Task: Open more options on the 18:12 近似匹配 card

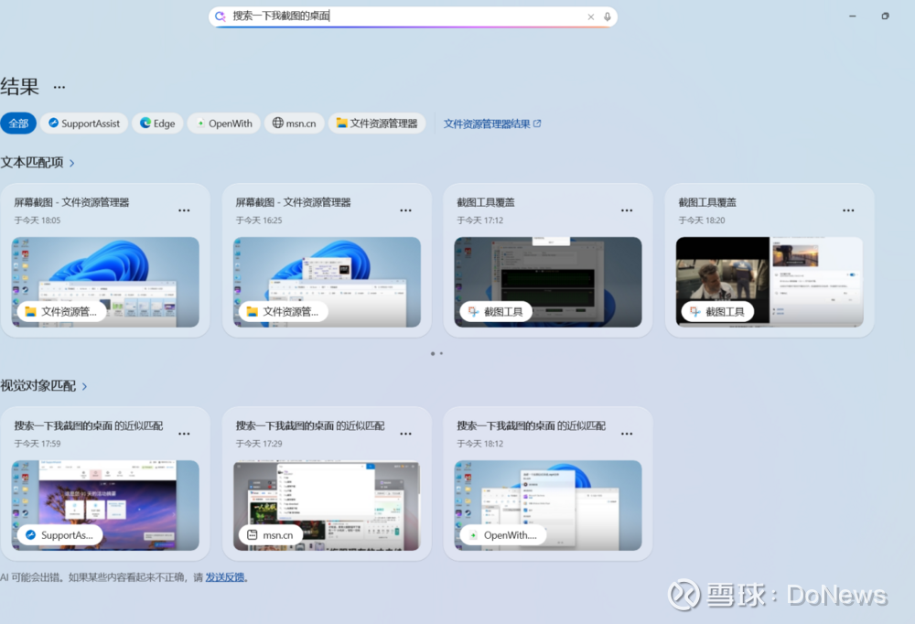Action: tap(627, 434)
